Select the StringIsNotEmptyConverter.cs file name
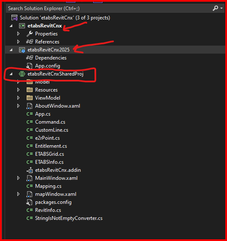227x241 pixels. (69, 218)
